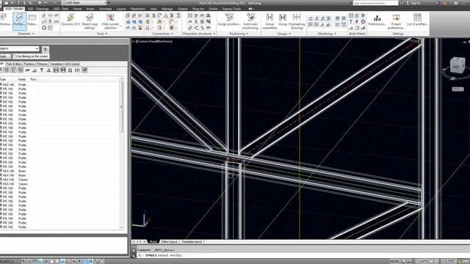Open the ASD Steel workspace dropdown
Screen dimensions: 470x264
84,3
